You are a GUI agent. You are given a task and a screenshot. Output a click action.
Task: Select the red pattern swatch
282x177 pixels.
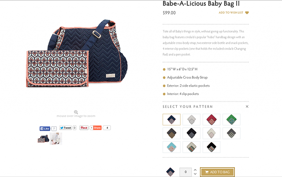click(211, 120)
